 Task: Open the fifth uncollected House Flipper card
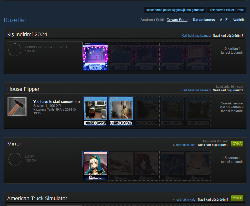click(198, 111)
